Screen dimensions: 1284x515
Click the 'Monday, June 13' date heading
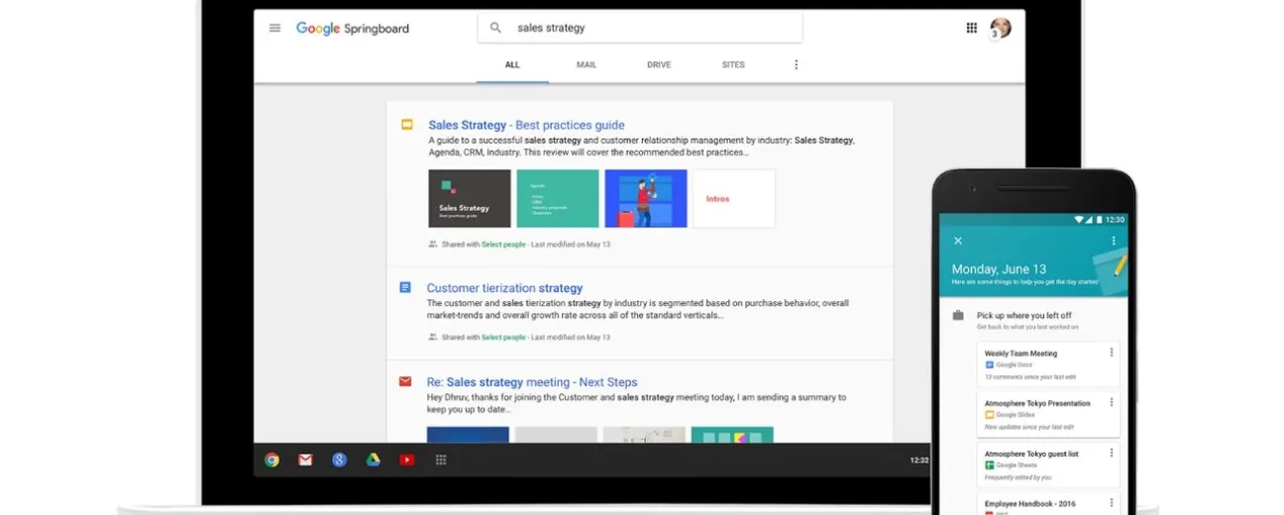coord(999,268)
